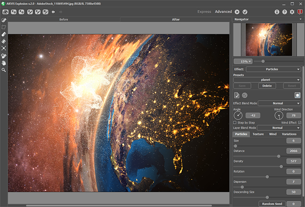Open the Effect Blend Mode dropdown
The image size is (305, 207).
[x=279, y=103]
